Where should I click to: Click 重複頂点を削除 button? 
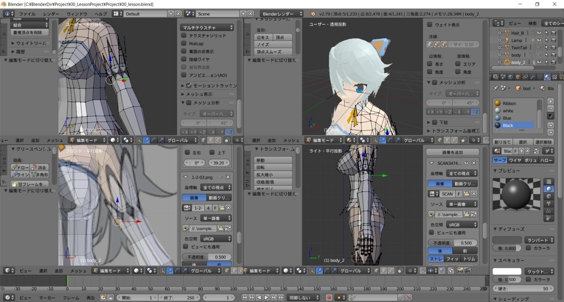(29, 32)
